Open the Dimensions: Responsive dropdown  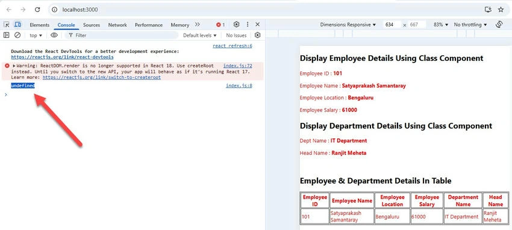(x=348, y=25)
